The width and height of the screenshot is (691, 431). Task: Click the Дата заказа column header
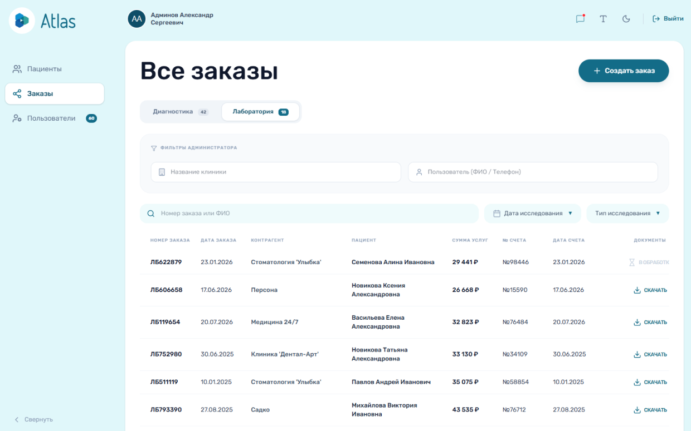(218, 240)
